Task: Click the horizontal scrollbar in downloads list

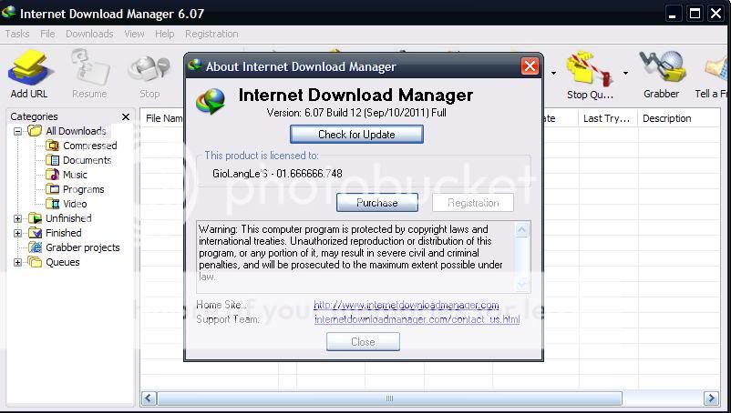Action: click(390, 398)
